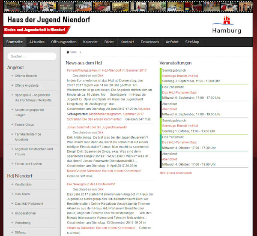Click 'Gelesen 347 mal' read count
Viewport: 257px width, 236px height.
(x=138, y=119)
